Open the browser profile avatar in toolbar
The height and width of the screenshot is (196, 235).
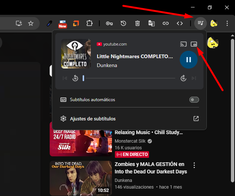click(214, 23)
